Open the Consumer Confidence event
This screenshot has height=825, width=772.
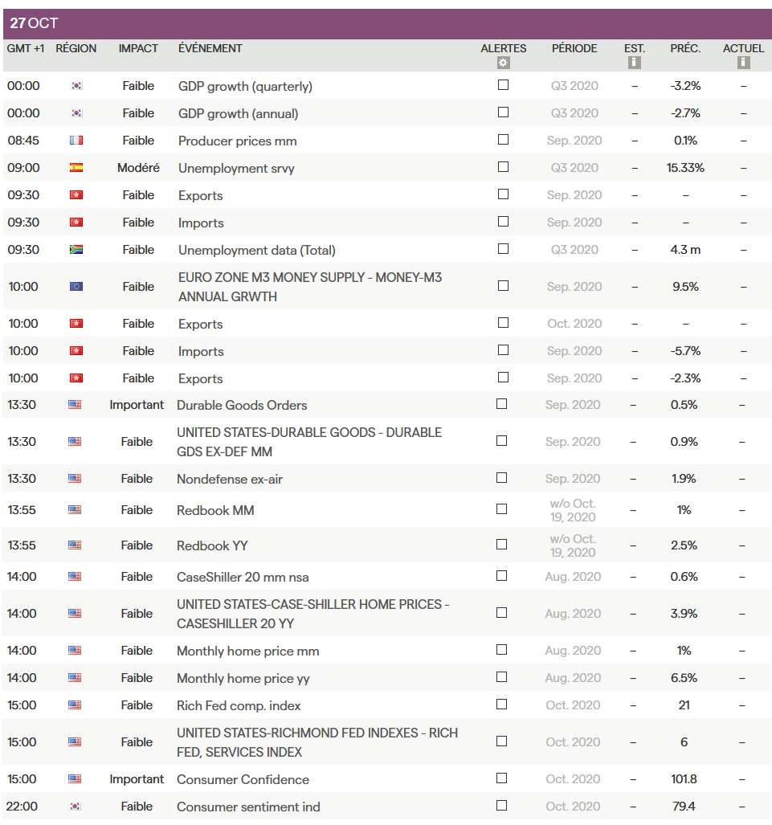(x=243, y=779)
